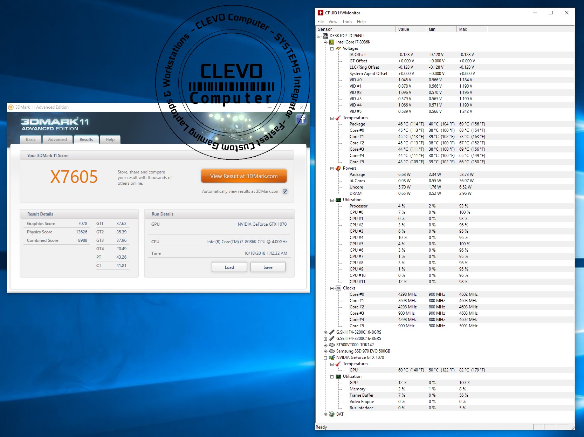
Task: Click View Result at 3DMark.com button
Action: 244,176
